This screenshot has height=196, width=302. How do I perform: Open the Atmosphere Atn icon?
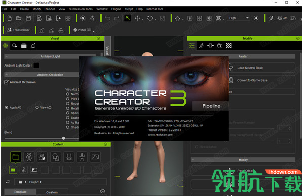[282, 18]
